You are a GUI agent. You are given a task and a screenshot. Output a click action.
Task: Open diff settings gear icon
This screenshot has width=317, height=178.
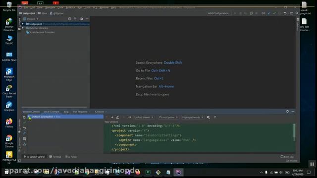(208, 117)
